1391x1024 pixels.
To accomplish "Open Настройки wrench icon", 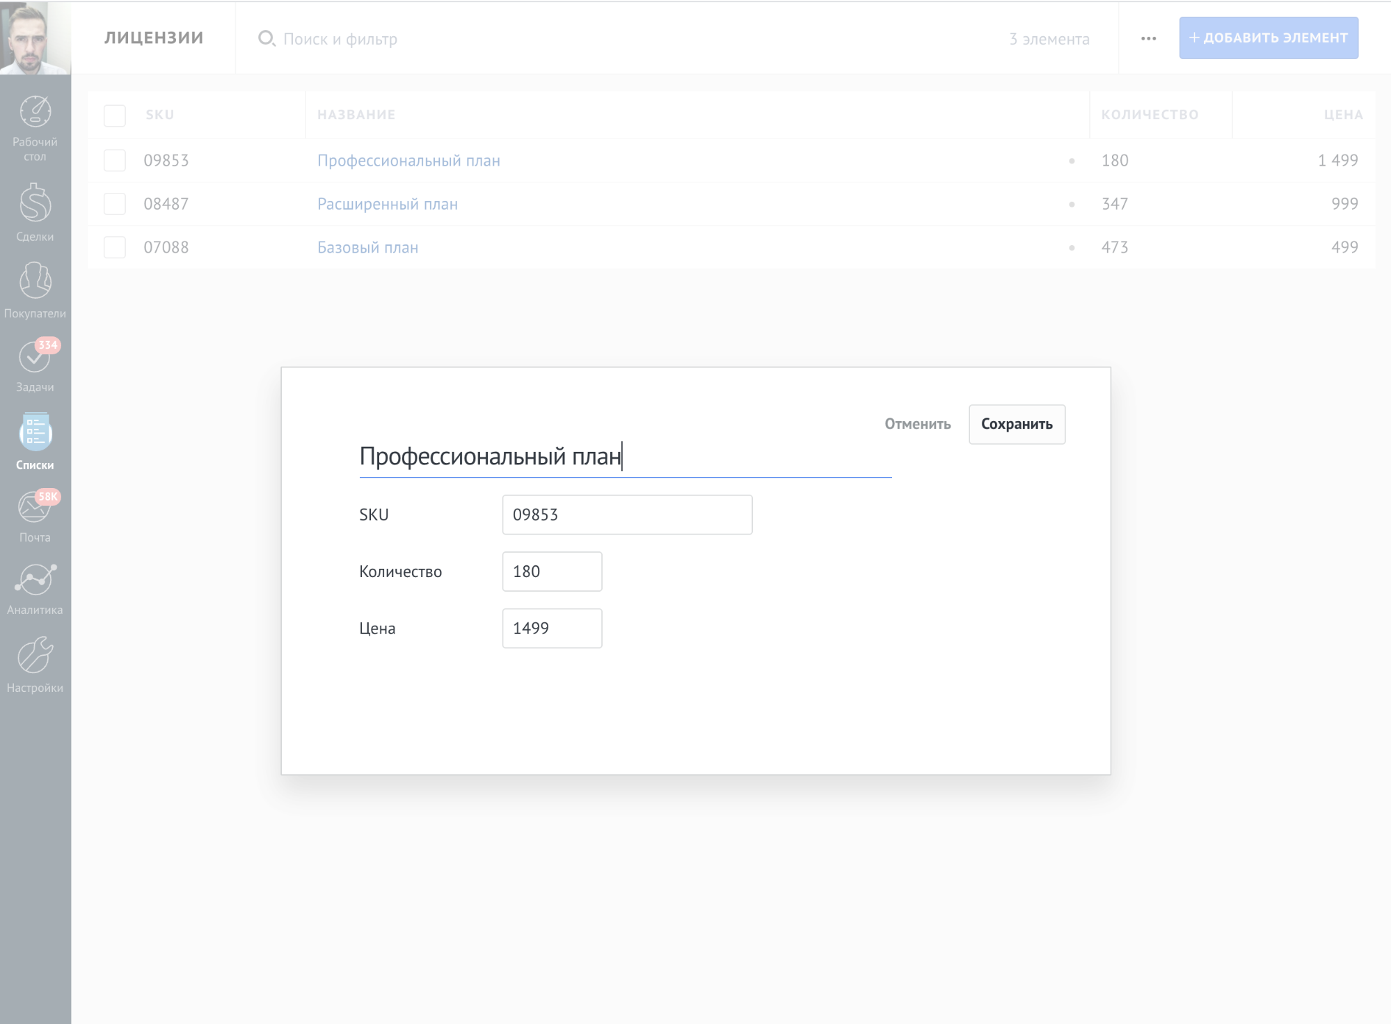I will pos(35,656).
